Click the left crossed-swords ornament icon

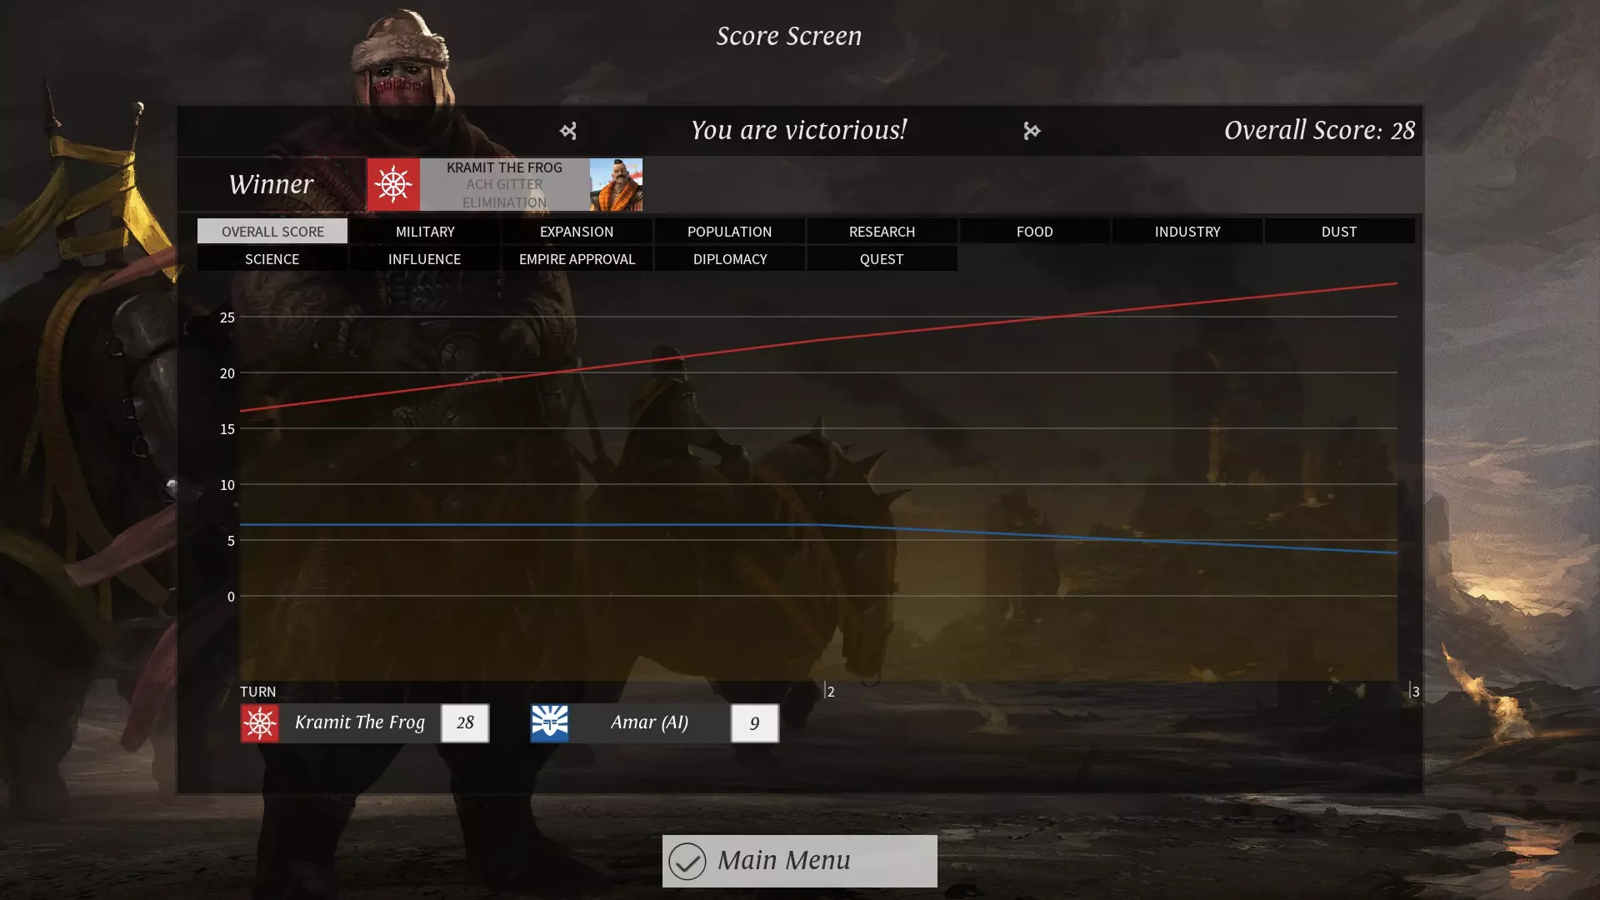pos(568,131)
